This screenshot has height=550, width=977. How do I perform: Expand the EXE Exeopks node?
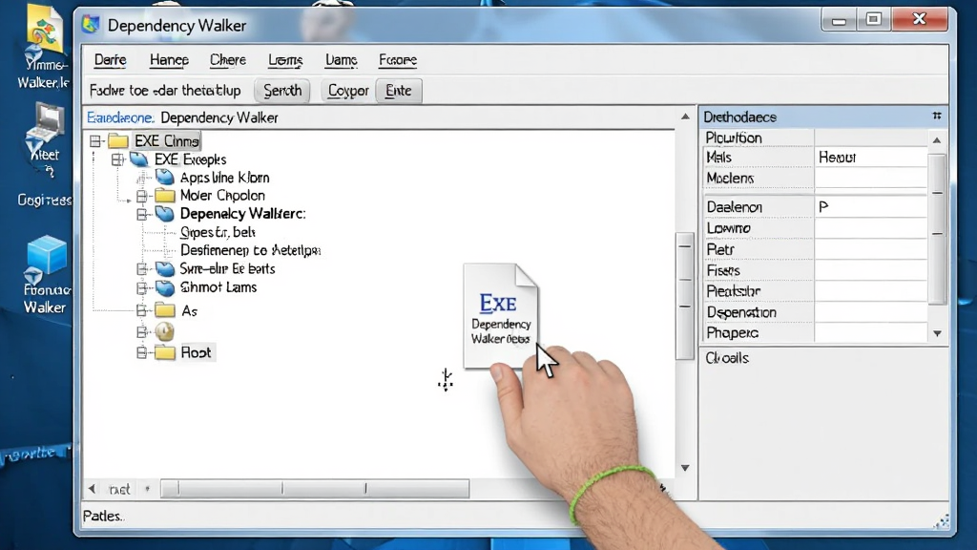(117, 159)
